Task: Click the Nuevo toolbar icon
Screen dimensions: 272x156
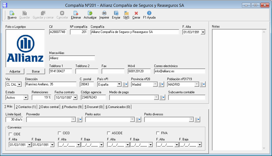Action: 12,13
